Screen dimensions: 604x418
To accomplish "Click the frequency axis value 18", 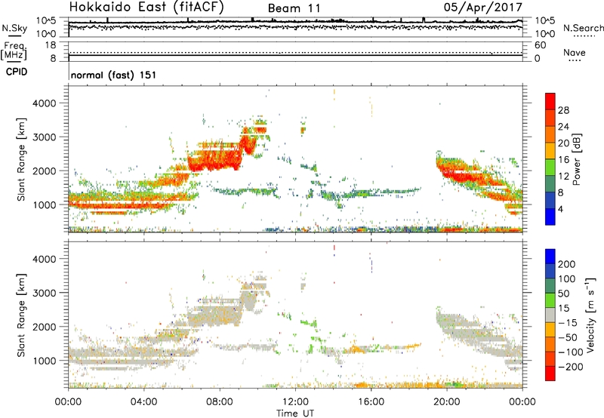I will pos(51,45).
